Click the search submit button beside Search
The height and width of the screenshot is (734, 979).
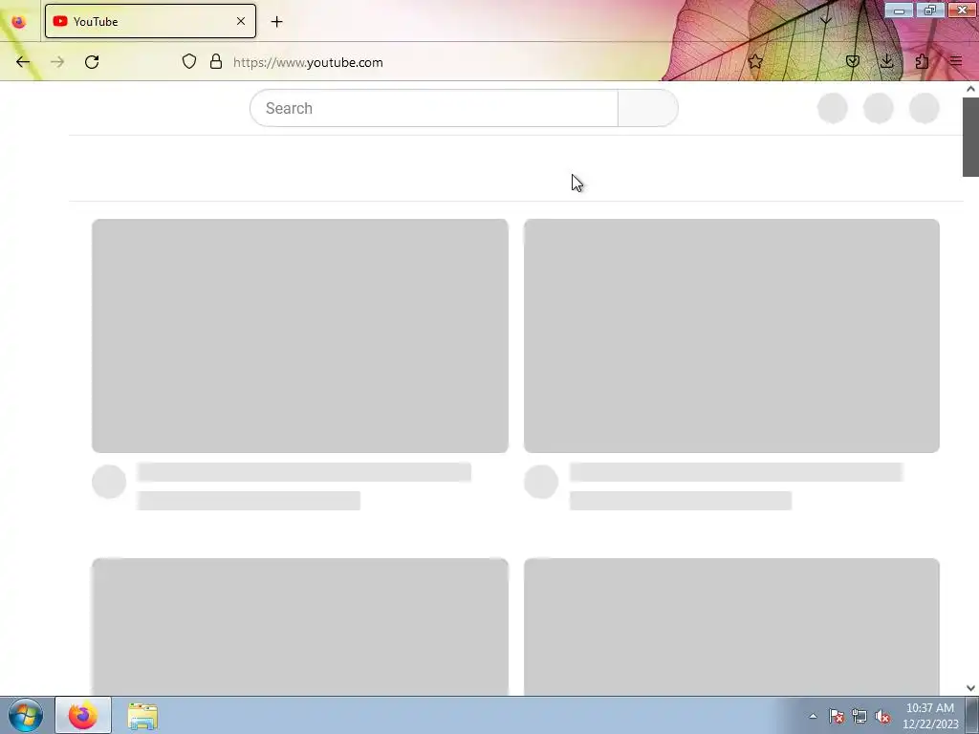pos(648,108)
